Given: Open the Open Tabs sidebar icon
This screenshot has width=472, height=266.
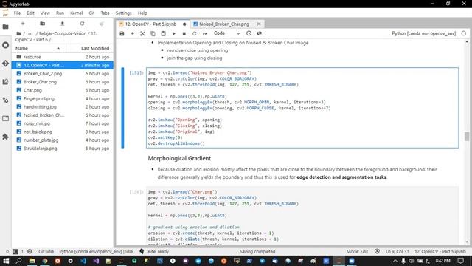Looking at the screenshot, I should [5, 118].
